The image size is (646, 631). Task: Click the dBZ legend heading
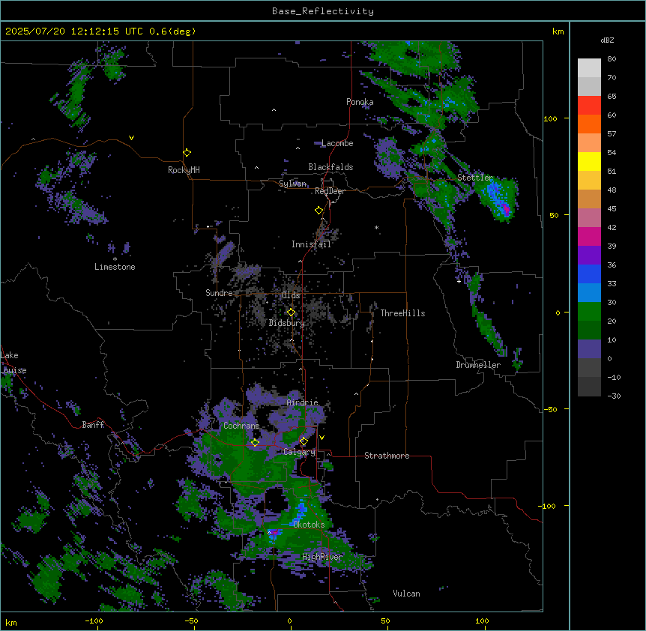tap(607, 40)
